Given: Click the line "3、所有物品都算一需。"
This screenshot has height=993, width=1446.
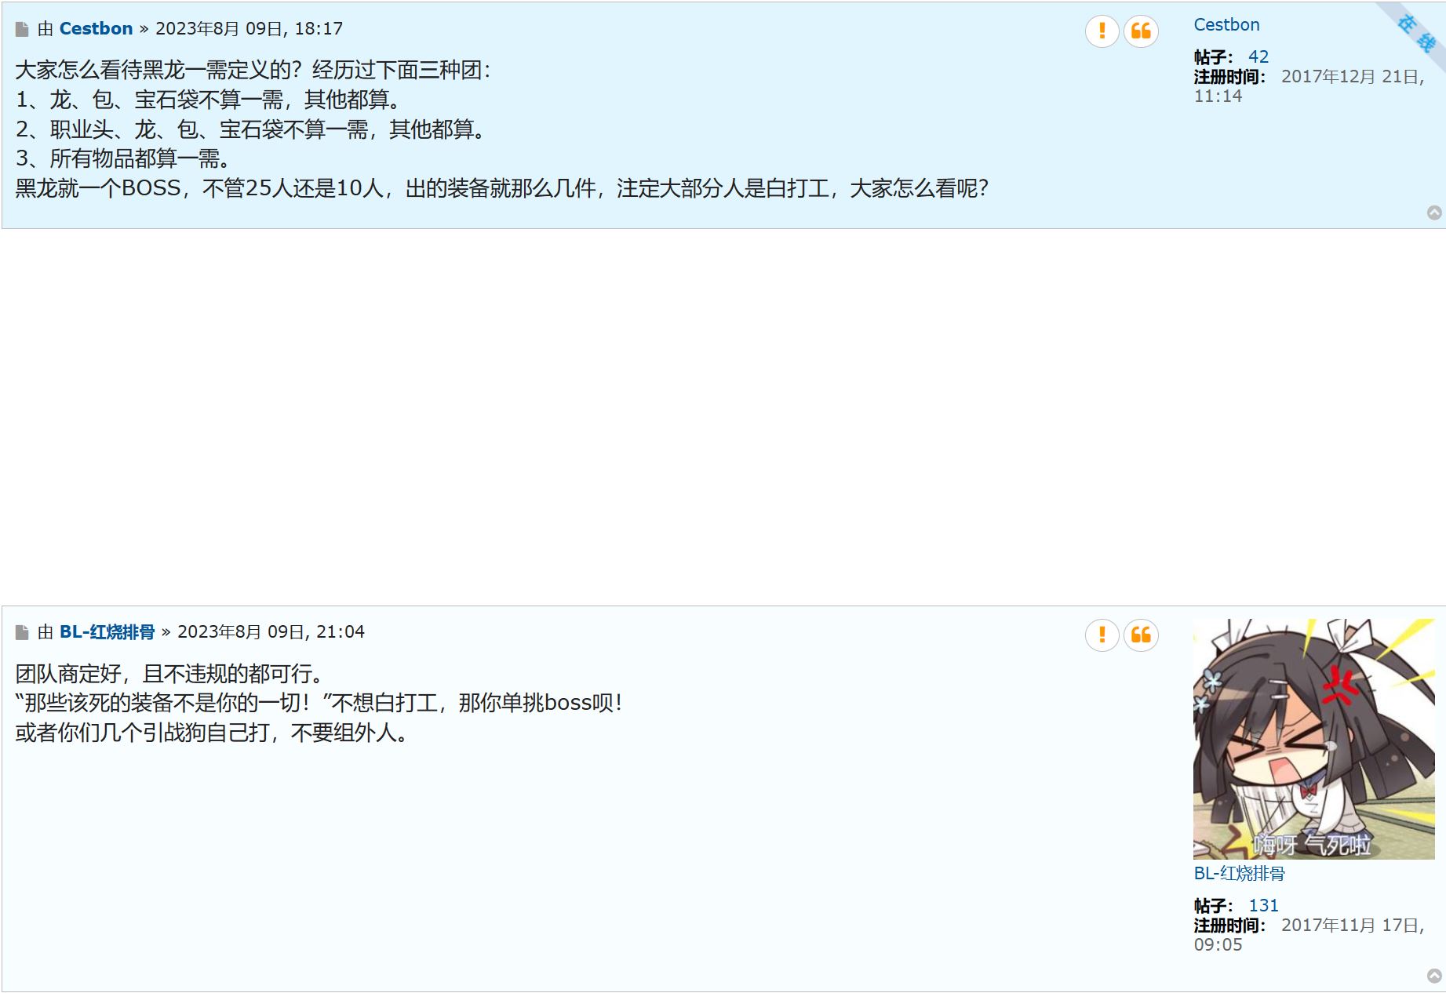Looking at the screenshot, I should (x=124, y=159).
